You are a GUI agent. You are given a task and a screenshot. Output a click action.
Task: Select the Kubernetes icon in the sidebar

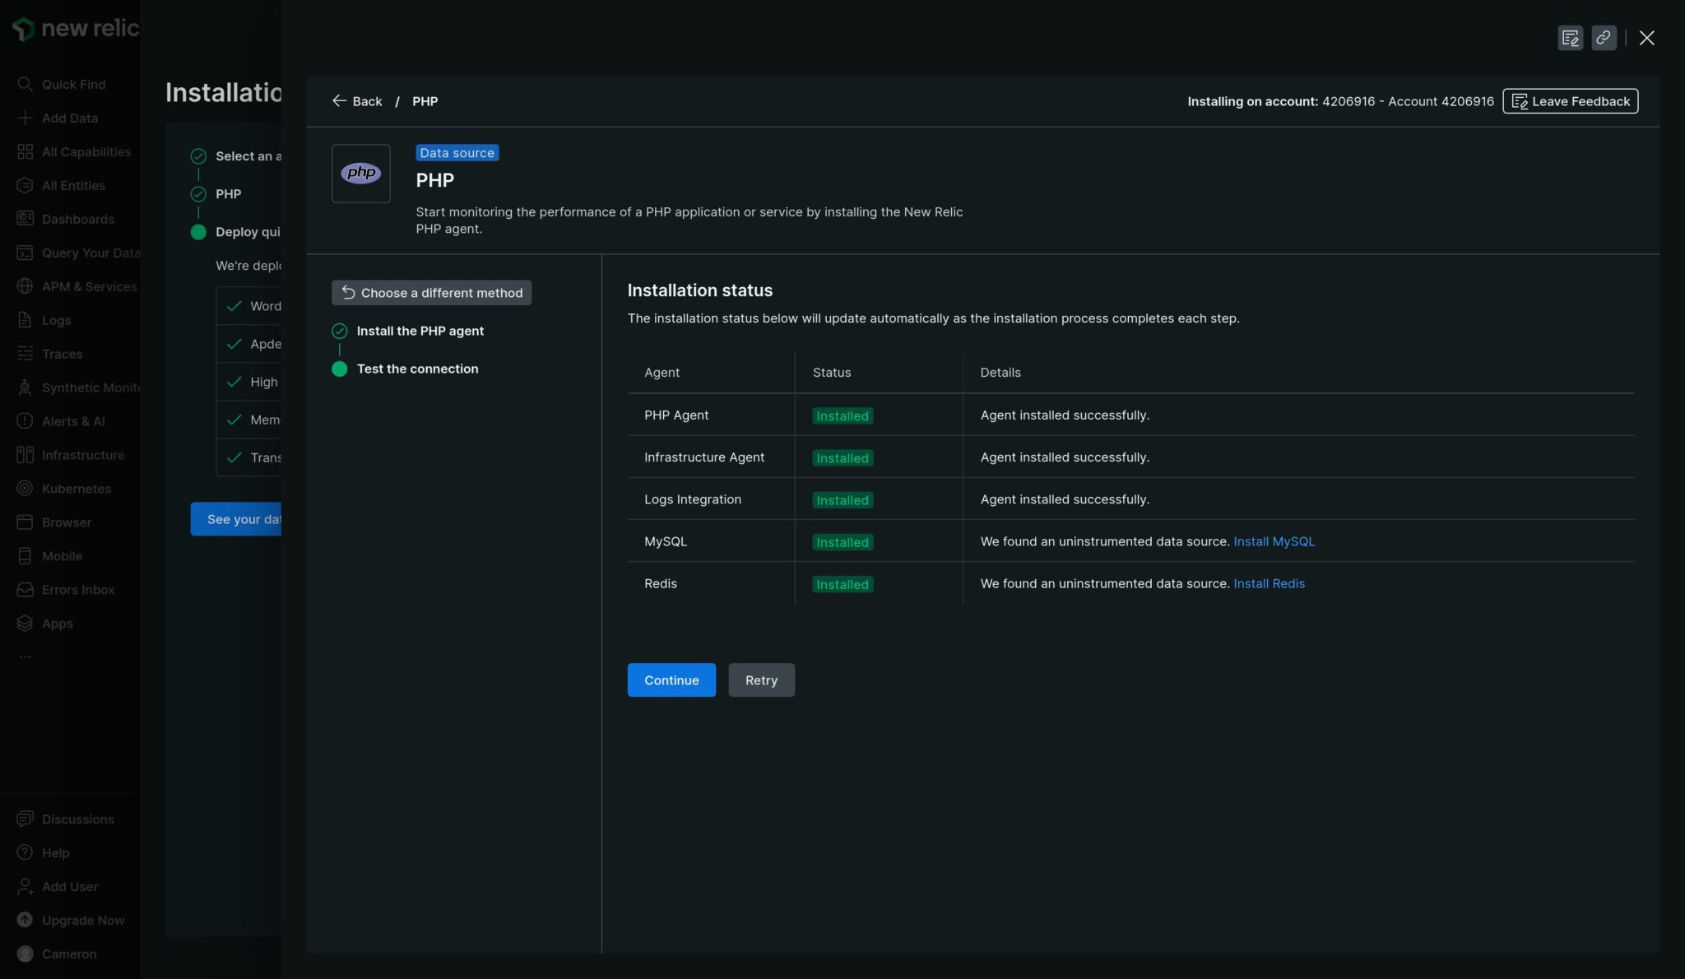[x=24, y=488]
